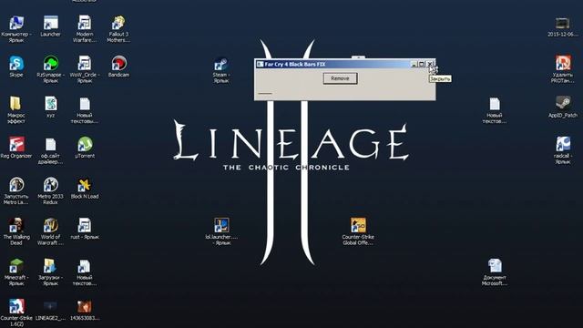
Task: Select the WoW_Circle shortcut icon
Action: tap(85, 64)
